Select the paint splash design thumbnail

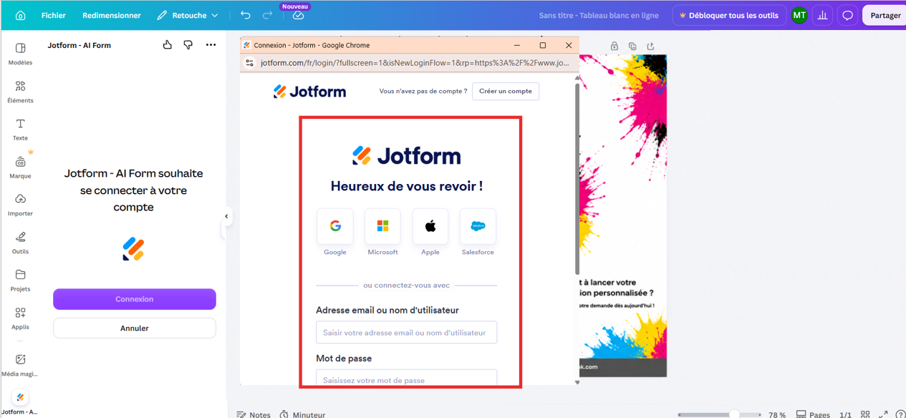(x=623, y=216)
